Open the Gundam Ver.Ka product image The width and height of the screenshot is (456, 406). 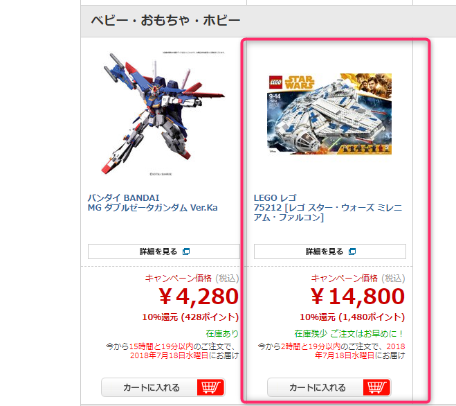point(163,114)
